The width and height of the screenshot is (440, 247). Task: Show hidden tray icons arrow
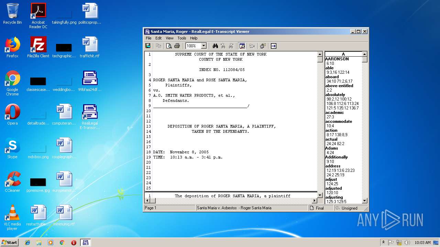pyautogui.click(x=383, y=243)
